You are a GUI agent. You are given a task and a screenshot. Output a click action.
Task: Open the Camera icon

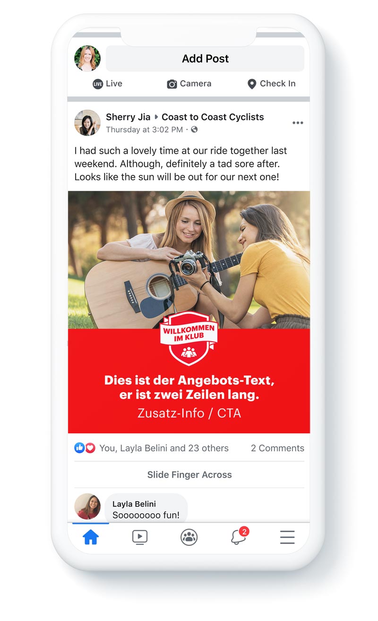click(172, 84)
